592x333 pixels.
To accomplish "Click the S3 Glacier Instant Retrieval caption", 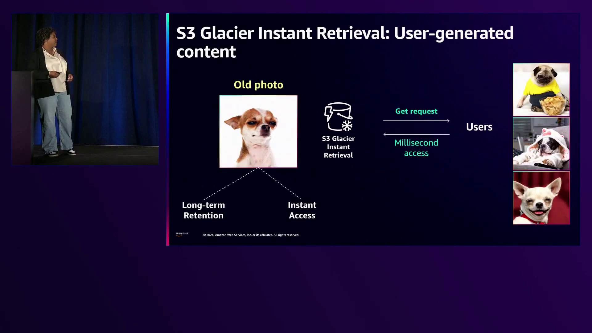I will 338,147.
